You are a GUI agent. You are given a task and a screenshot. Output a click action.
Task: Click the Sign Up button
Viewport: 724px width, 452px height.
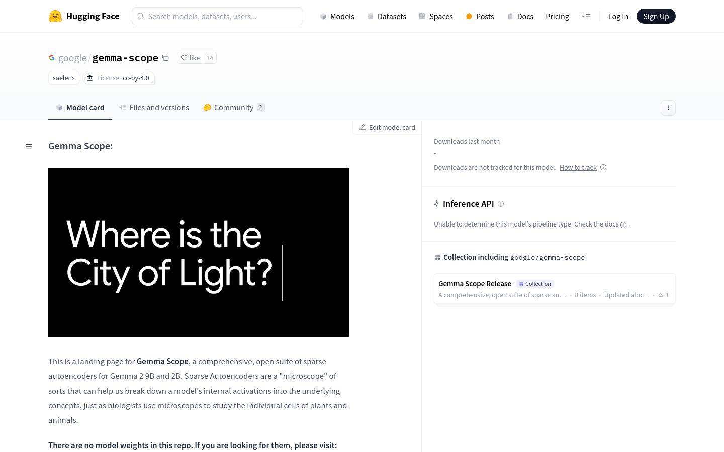click(656, 16)
